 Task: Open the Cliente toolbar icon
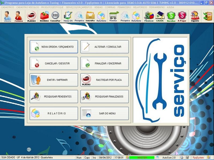[x=7, y=17]
